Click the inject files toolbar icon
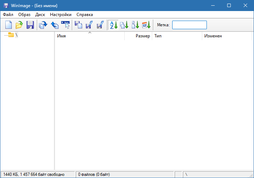Viewport: 254px width, 178px height. click(78, 25)
